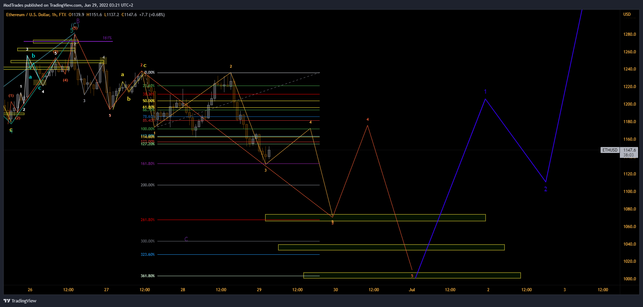Click the countdown timer 38:03 label

pyautogui.click(x=629, y=155)
